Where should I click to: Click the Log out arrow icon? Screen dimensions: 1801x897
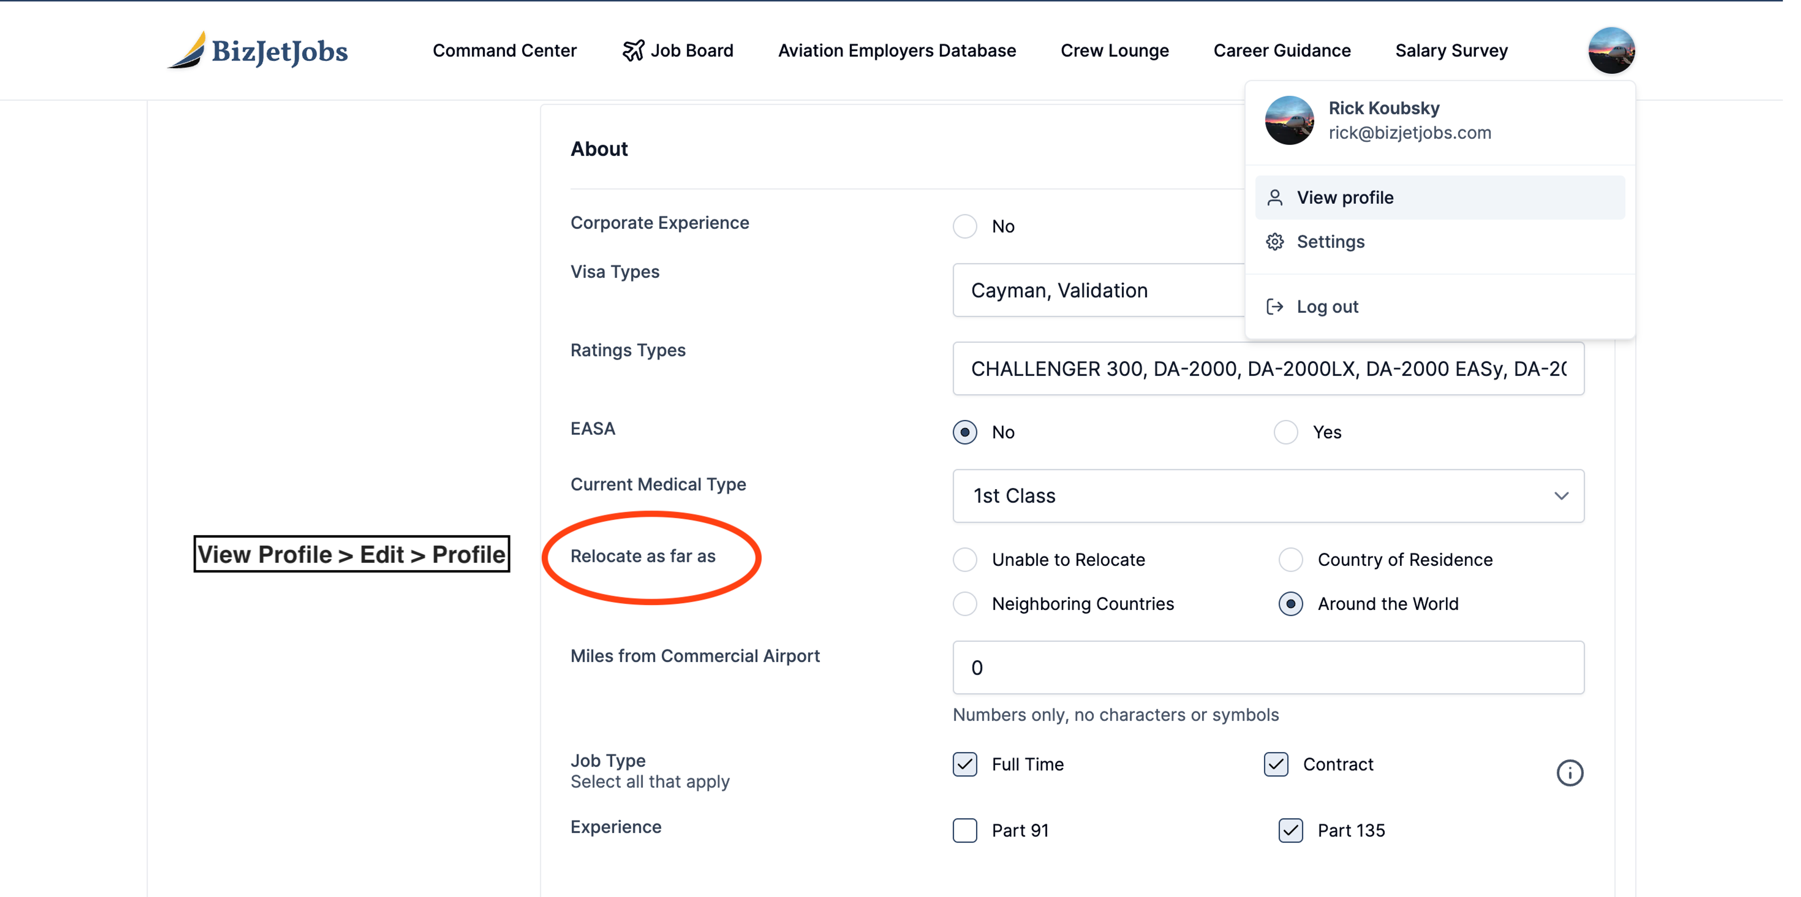[1275, 307]
